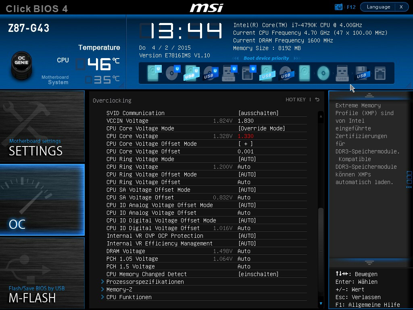Open CPU Ring Voltage Mode [AUTO] dropdown
Screen dimensions: 413x310
(x=247, y=159)
